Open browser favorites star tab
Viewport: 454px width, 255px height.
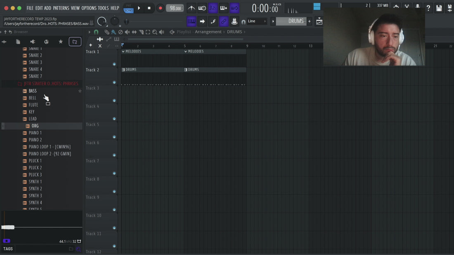click(x=61, y=42)
